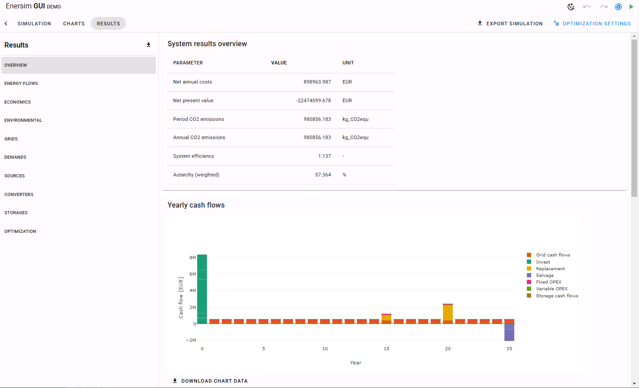The height and width of the screenshot is (388, 639).
Task: Click Grid cash flows legend swatch
Action: [x=529, y=255]
